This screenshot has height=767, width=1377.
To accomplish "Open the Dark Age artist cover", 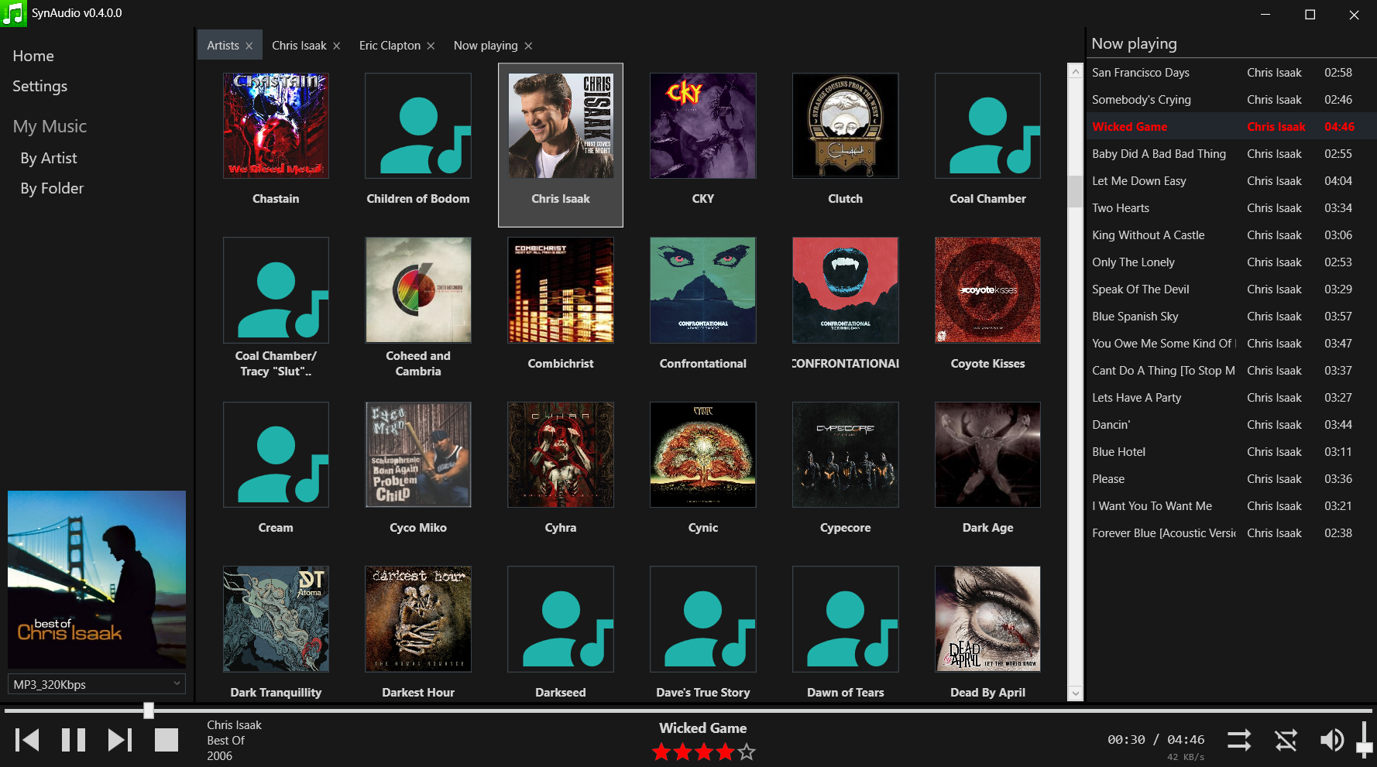I will tap(988, 454).
